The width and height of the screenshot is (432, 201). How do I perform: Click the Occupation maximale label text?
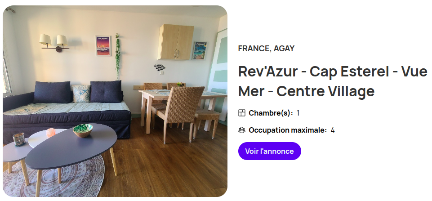(288, 130)
